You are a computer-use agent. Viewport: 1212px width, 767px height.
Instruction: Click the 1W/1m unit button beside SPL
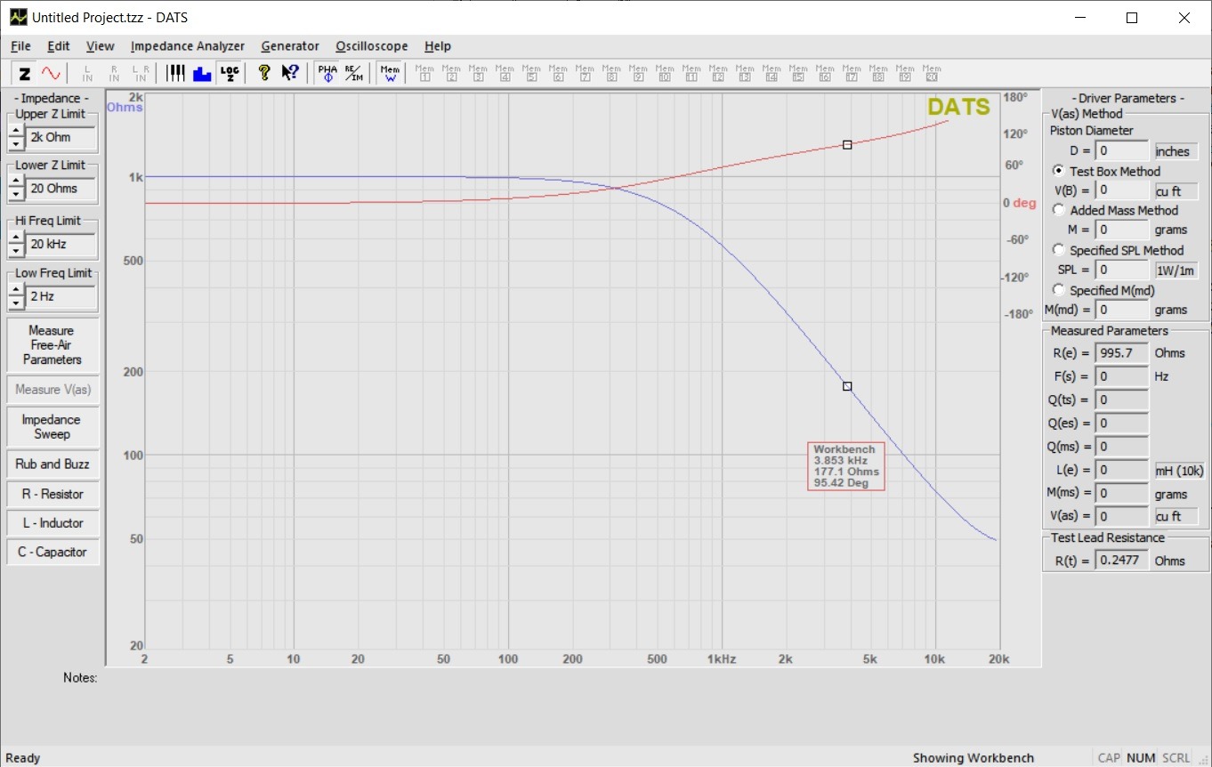pos(1176,270)
